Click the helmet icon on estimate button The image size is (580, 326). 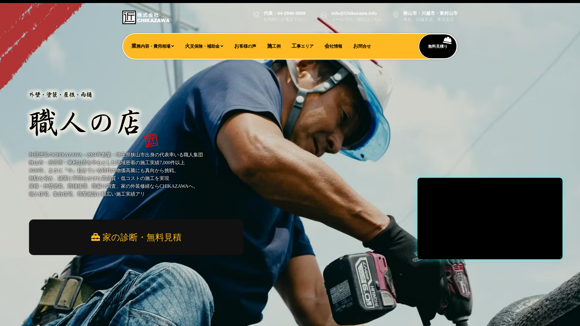pyautogui.click(x=447, y=40)
